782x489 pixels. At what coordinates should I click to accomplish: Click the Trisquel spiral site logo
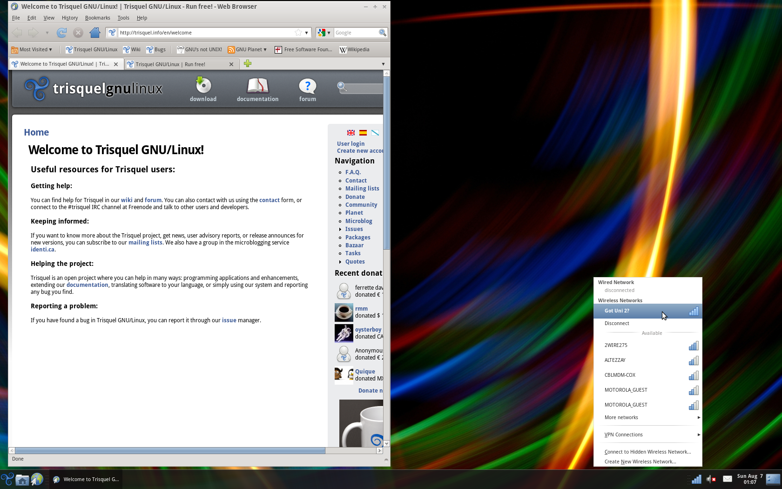(x=37, y=88)
